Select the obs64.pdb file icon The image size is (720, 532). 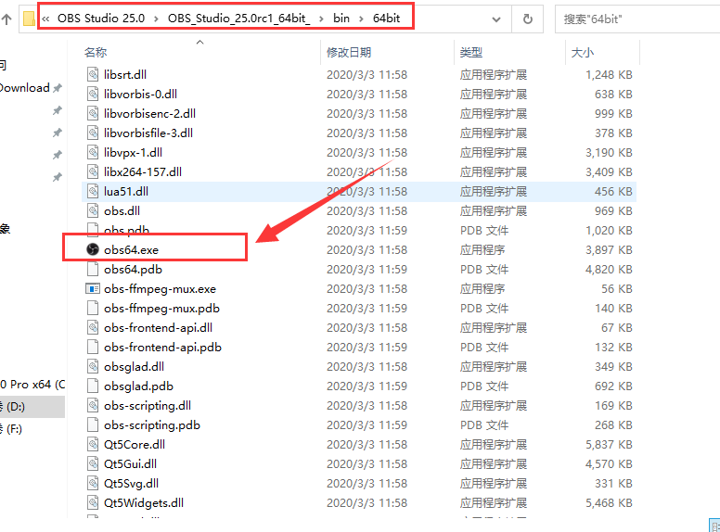click(x=93, y=269)
